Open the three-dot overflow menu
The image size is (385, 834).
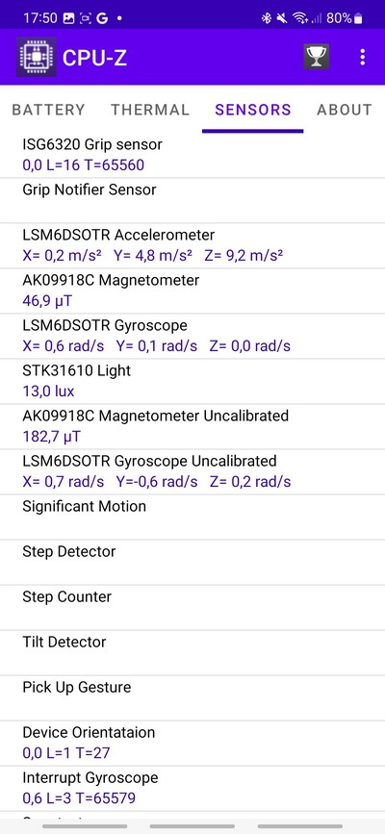(x=363, y=57)
